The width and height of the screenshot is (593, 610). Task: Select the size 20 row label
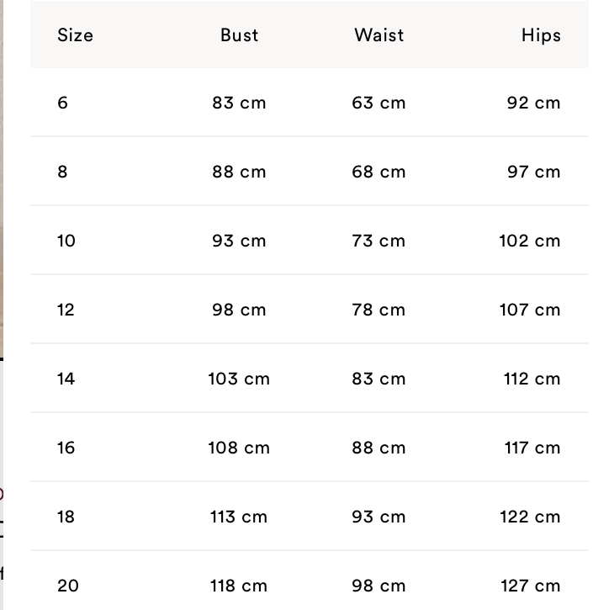coord(68,586)
